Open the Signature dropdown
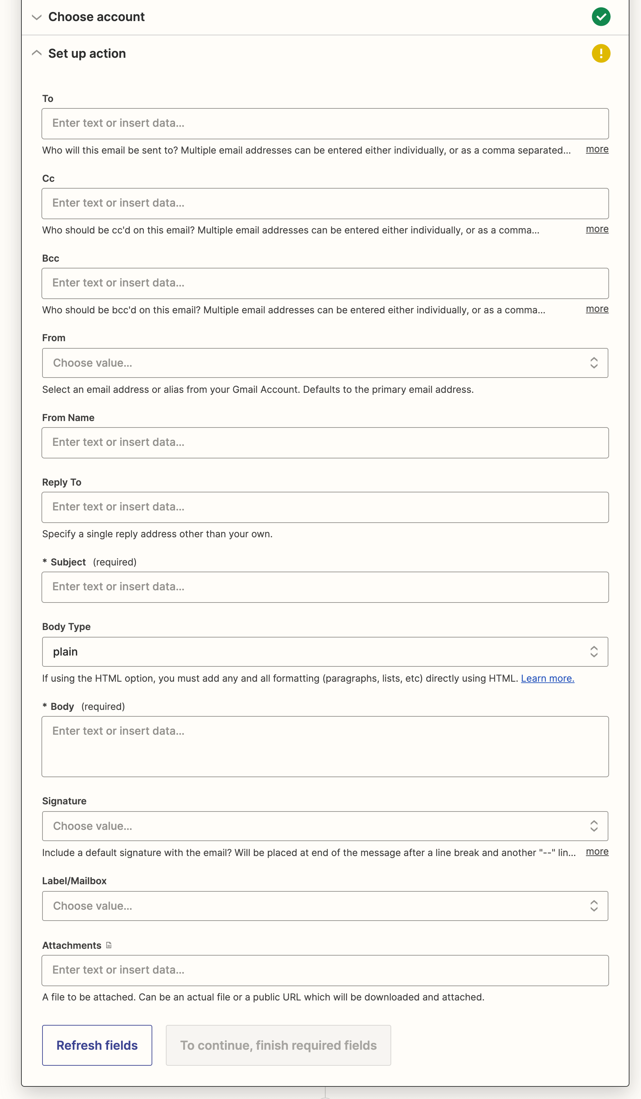 click(325, 826)
